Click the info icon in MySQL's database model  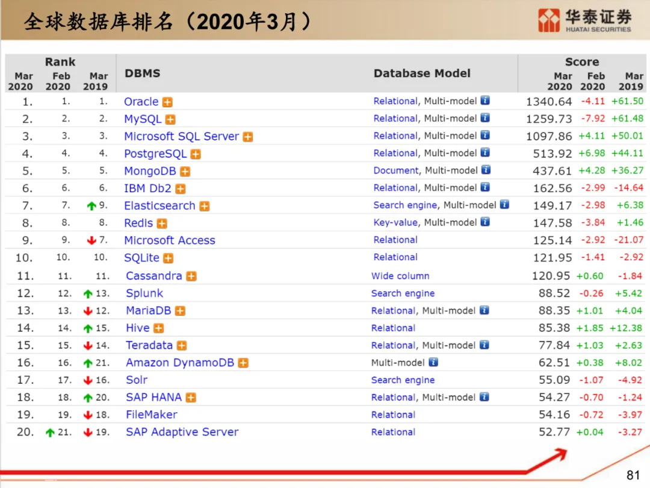pos(485,118)
